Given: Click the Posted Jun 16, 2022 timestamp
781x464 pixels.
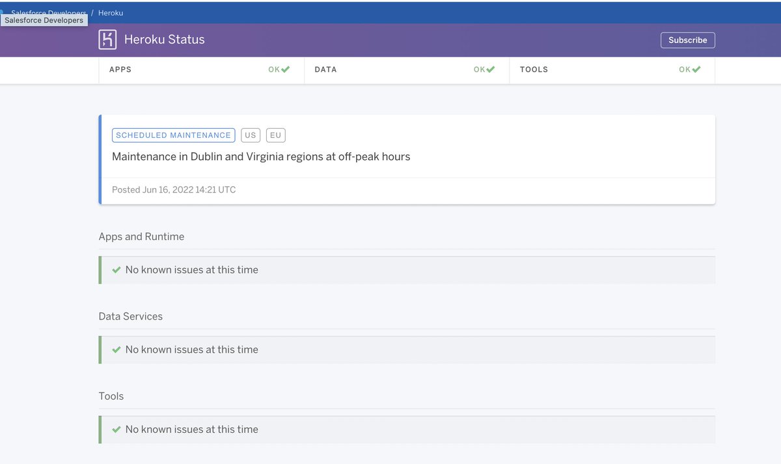Looking at the screenshot, I should pos(174,190).
